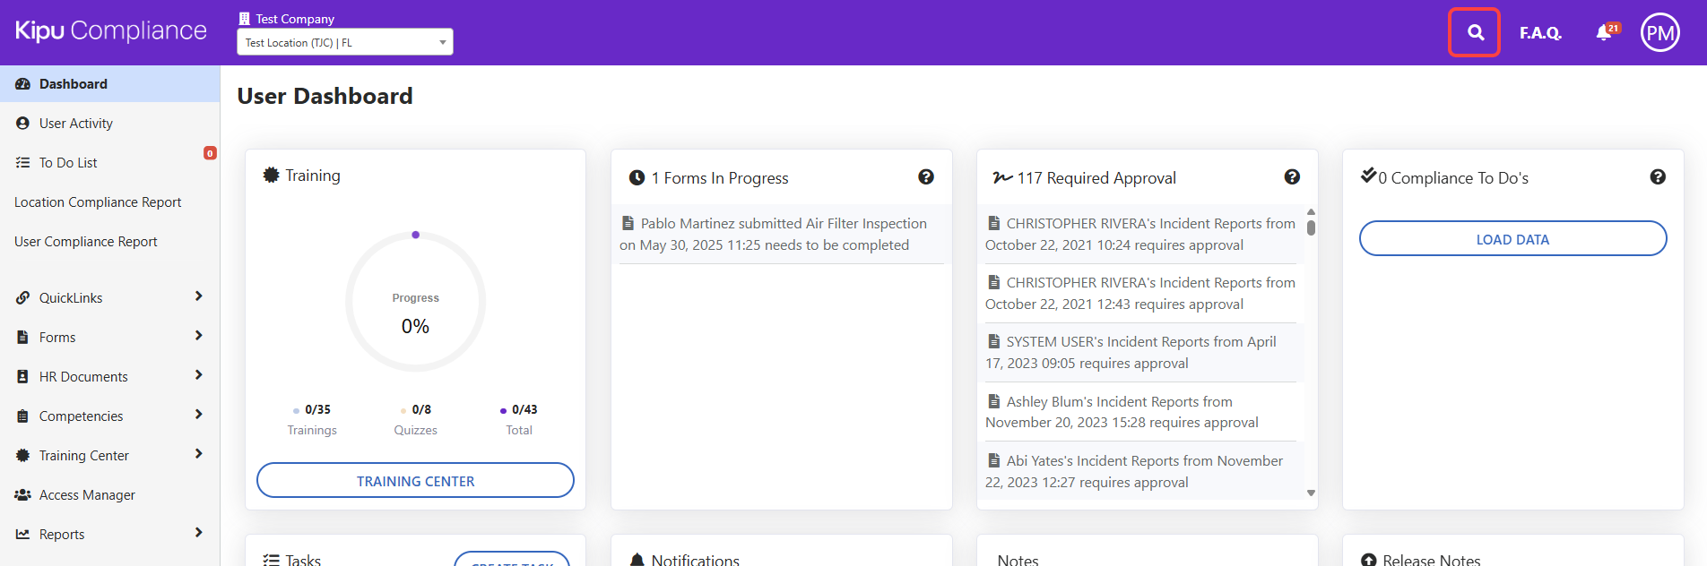The image size is (1707, 566).
Task: Open the notifications bell icon
Action: click(1604, 33)
